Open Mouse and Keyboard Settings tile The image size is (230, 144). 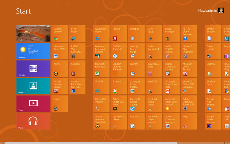101,51
